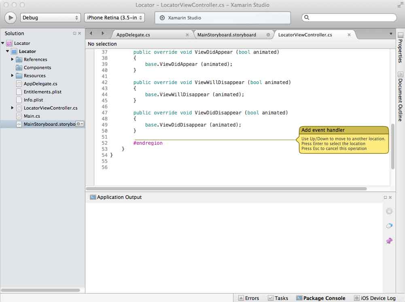Viewport: 405px width, 302px height.
Task: Undock the Application Output pad
Action: 385,197
